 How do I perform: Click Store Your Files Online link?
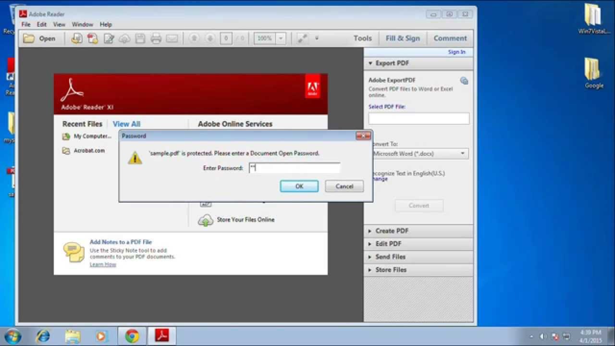click(x=246, y=220)
